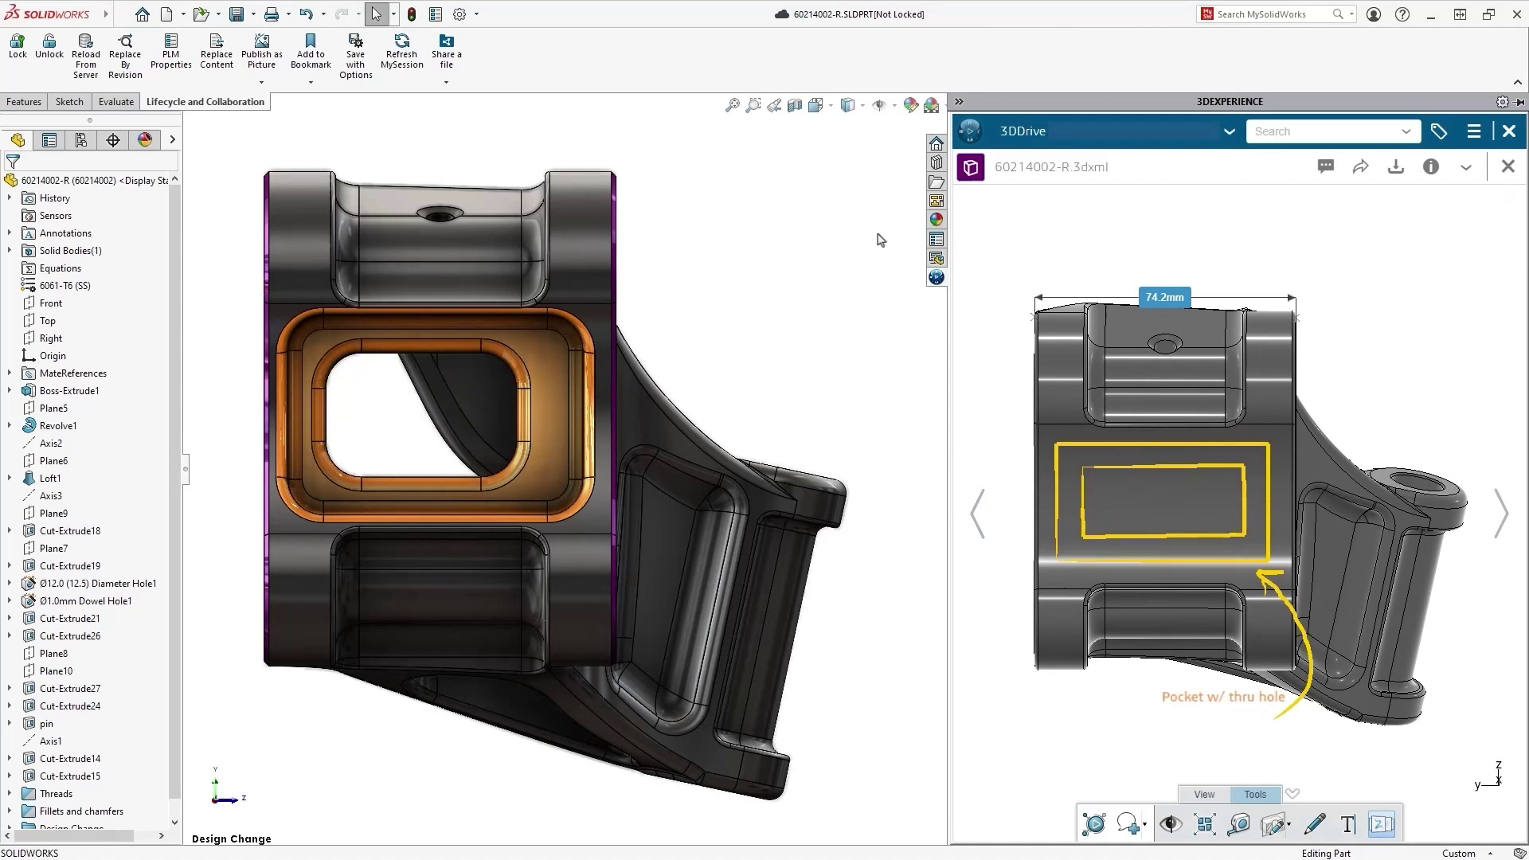Open the download option for 60214002-R.3dxml
The height and width of the screenshot is (860, 1529).
coord(1395,166)
